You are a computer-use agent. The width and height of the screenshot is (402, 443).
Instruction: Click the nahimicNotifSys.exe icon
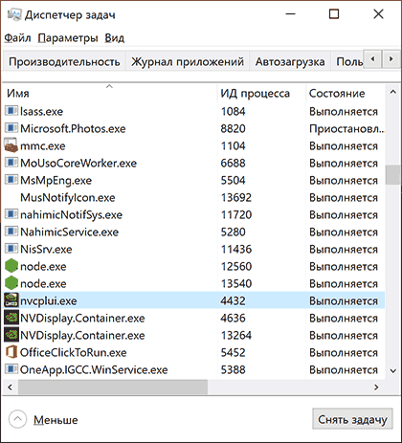pos(11,214)
